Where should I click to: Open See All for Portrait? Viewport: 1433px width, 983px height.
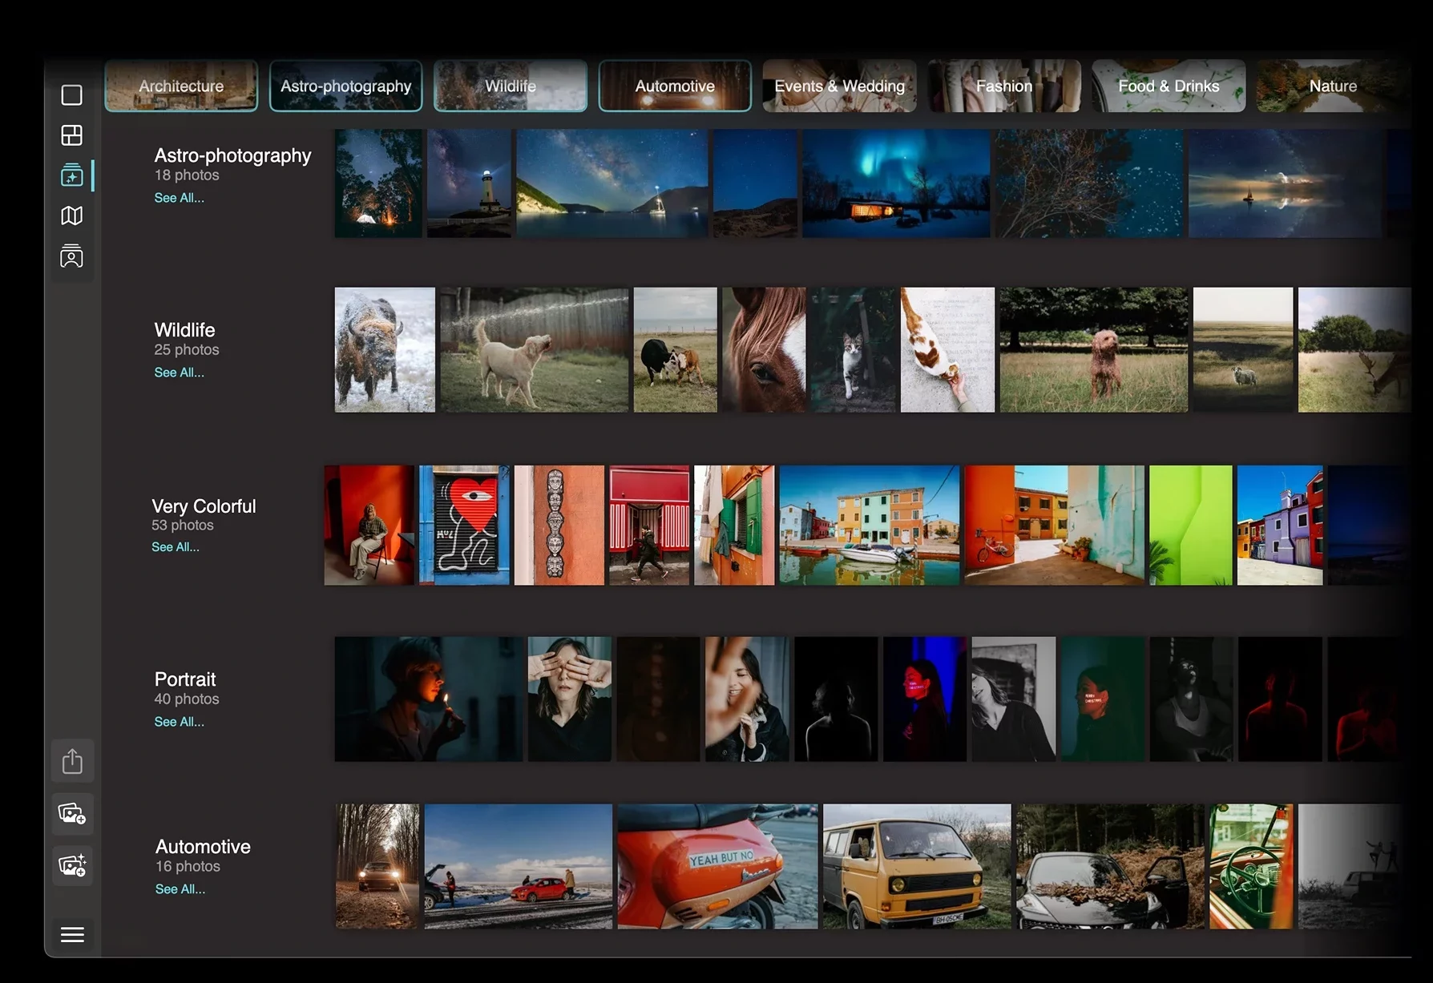(179, 722)
